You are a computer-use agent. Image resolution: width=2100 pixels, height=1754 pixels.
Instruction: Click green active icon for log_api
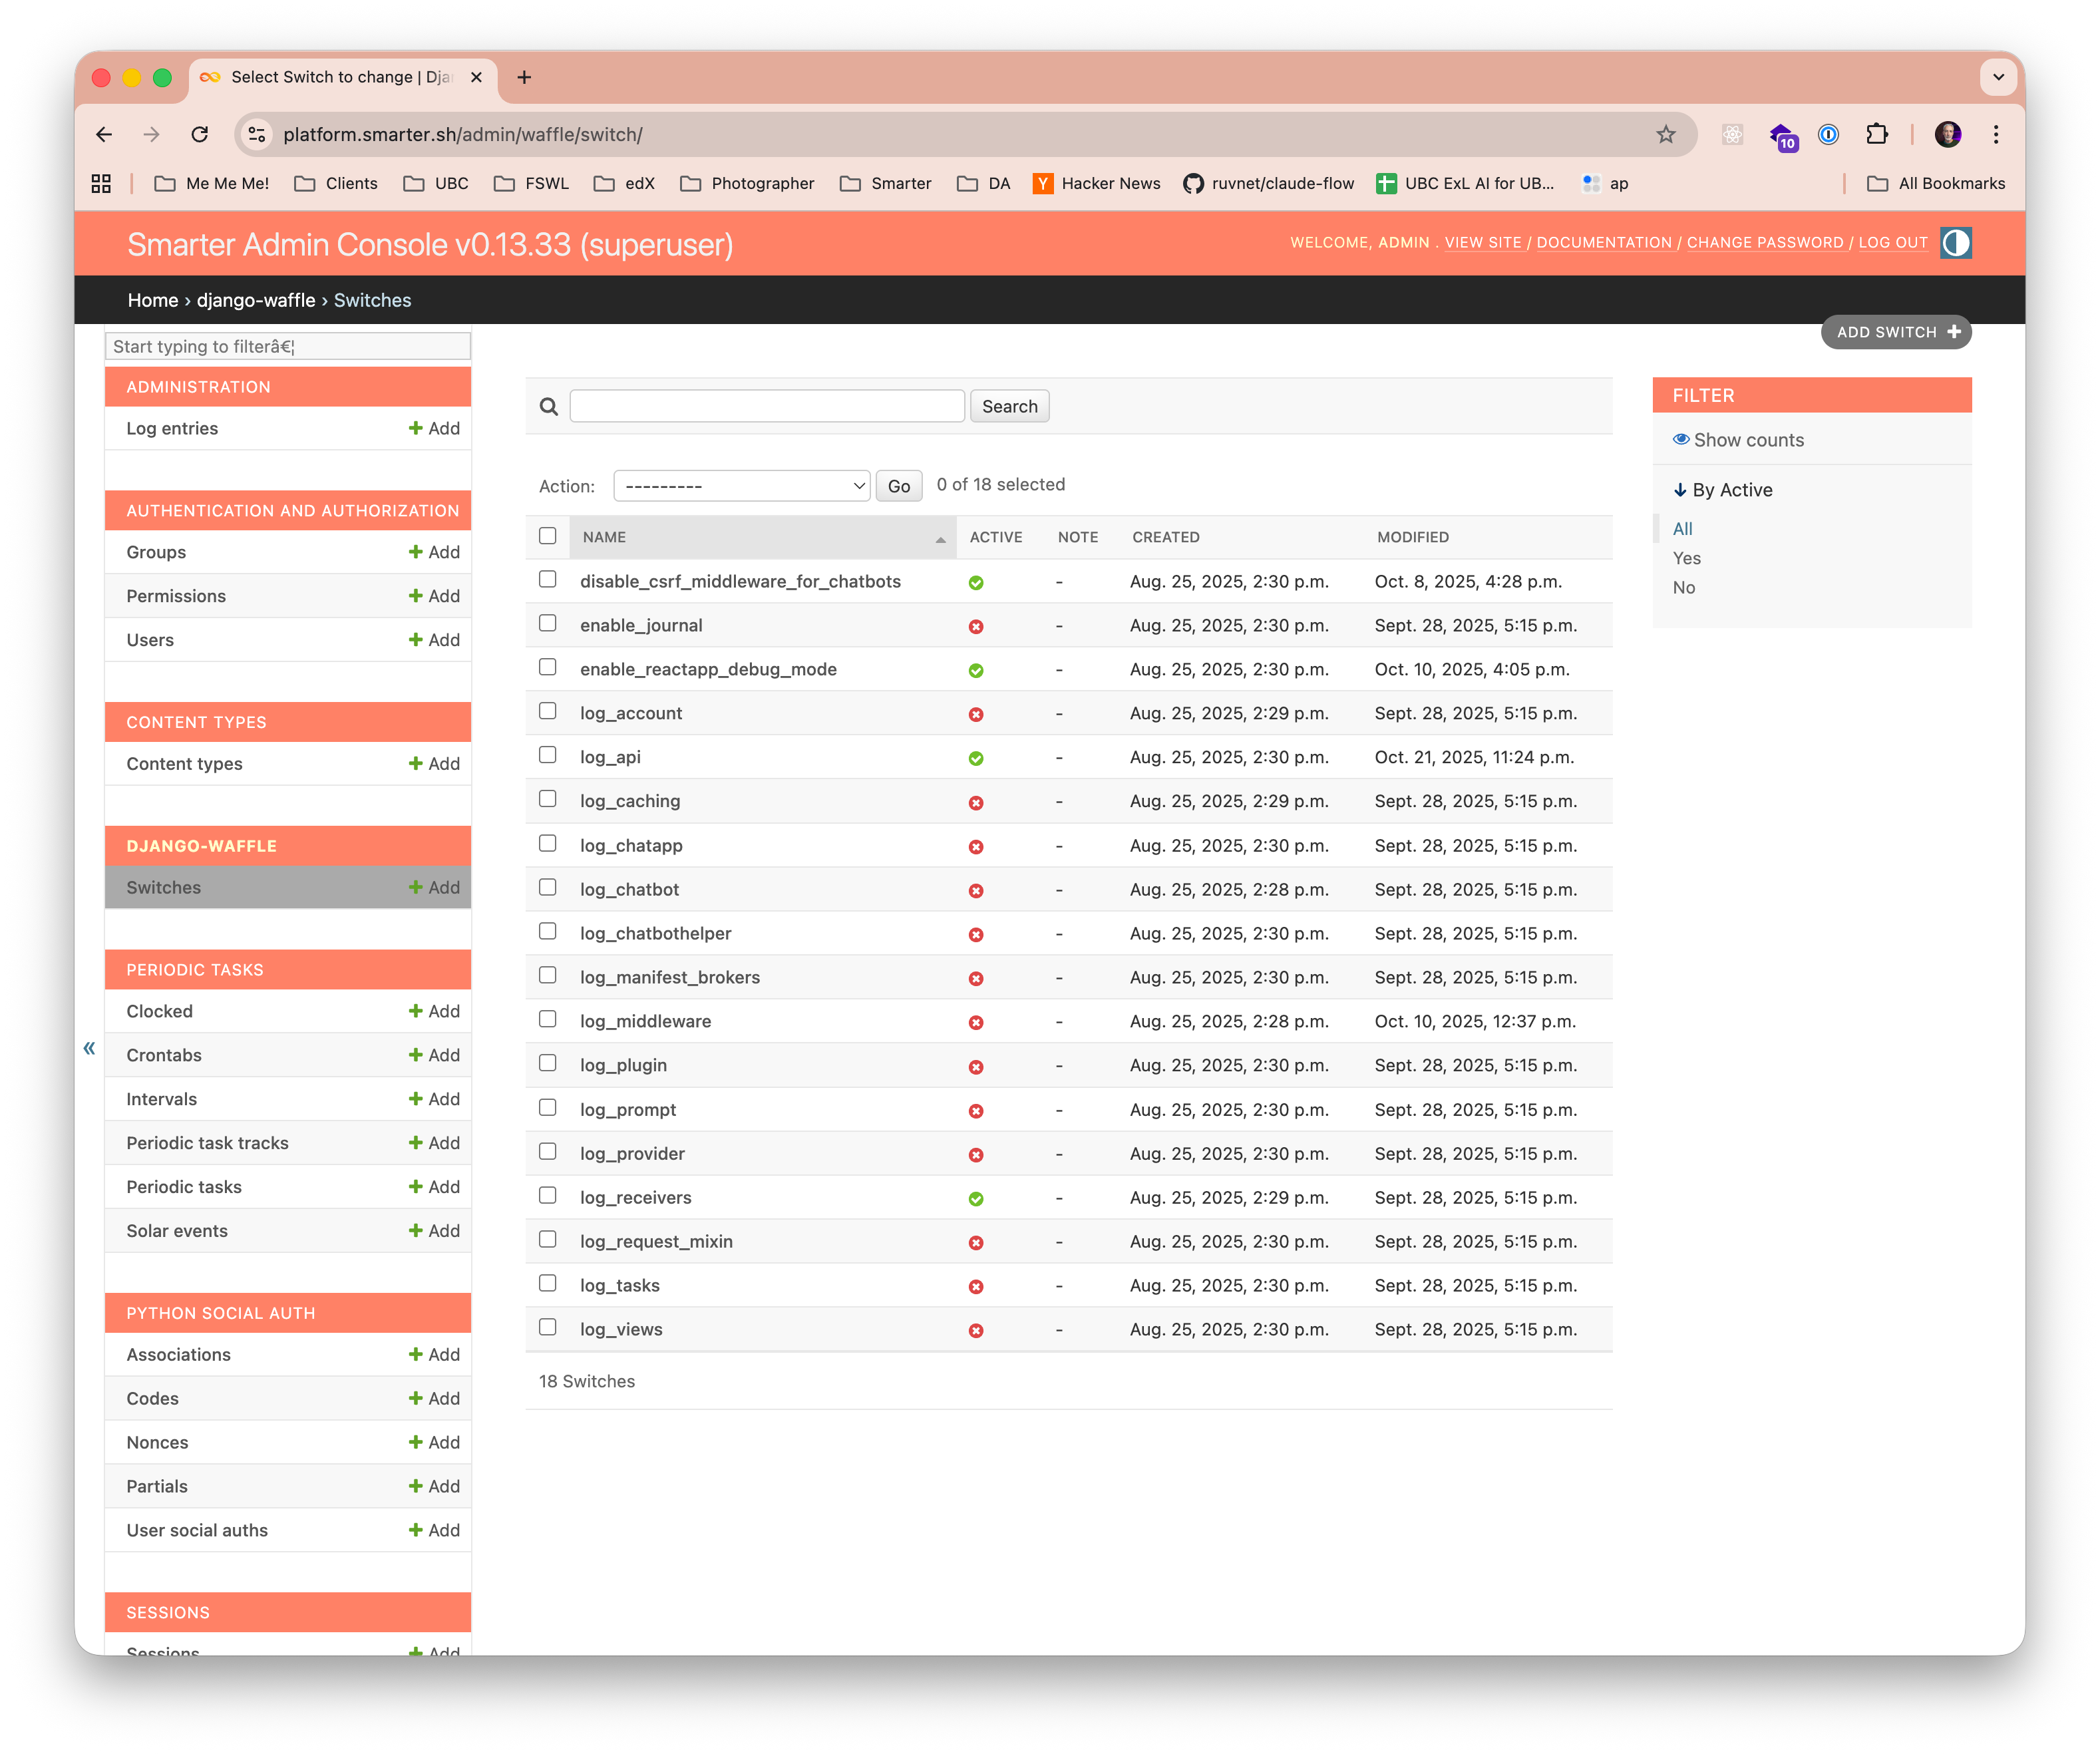pyautogui.click(x=975, y=758)
